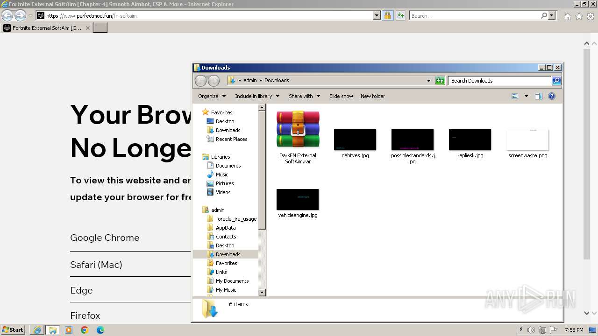Click Internet Explorer forward button
This screenshot has height=336, width=598.
[x=20, y=16]
